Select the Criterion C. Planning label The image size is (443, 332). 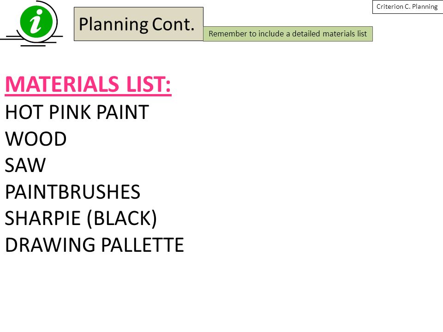pyautogui.click(x=407, y=7)
